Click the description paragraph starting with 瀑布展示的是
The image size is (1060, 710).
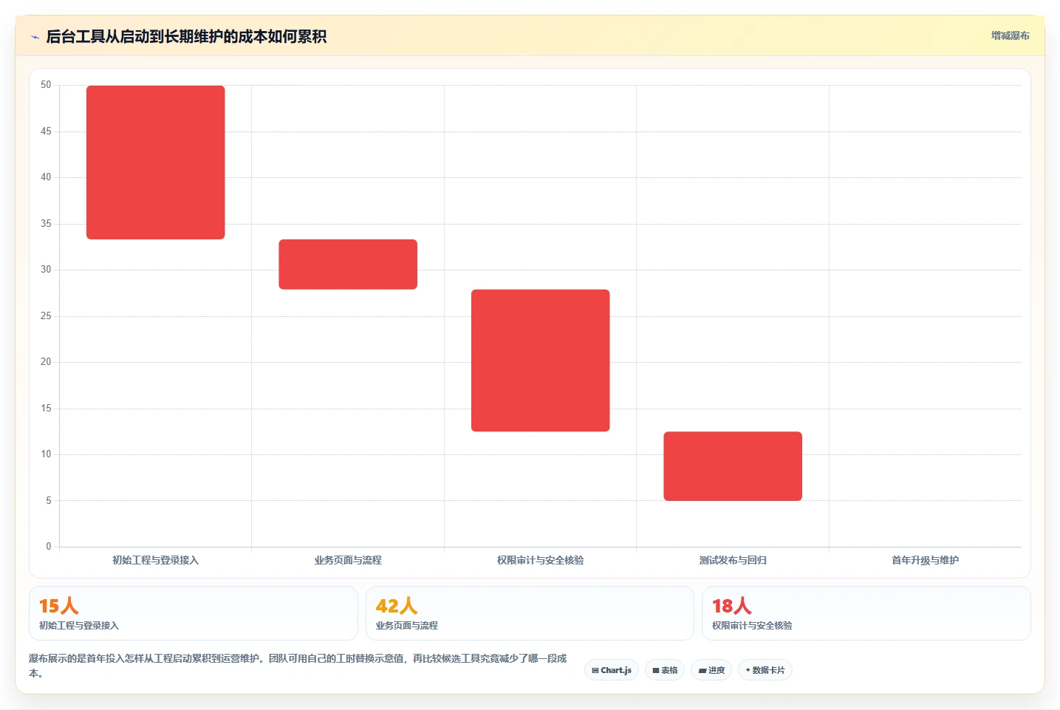pos(298,666)
